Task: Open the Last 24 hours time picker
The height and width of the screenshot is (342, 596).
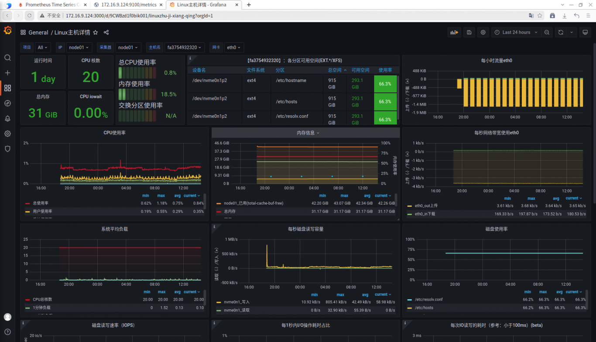Action: coord(516,32)
